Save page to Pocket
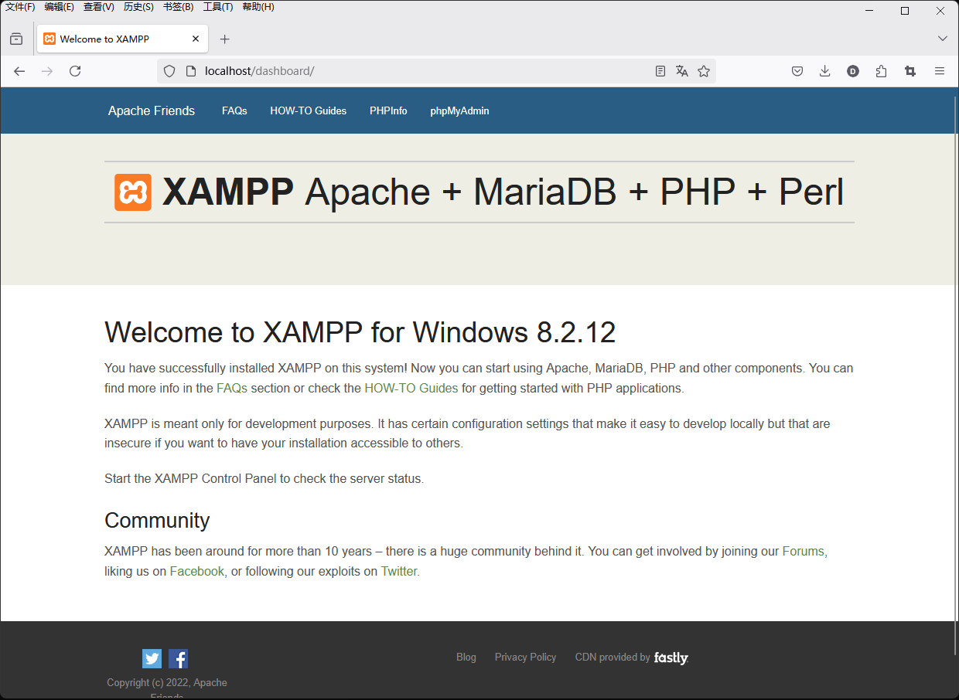 [x=797, y=70]
